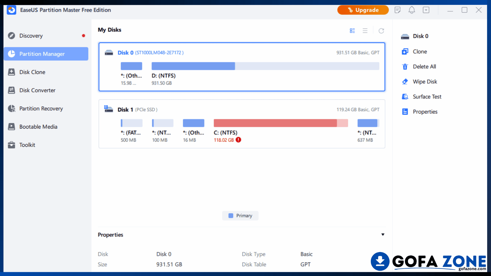Screen dimensions: 491x276
Task: Click the Partition Manager pie icon
Action: tap(12, 54)
